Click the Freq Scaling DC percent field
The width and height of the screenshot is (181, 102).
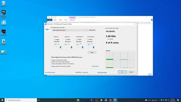pyautogui.click(x=89, y=44)
